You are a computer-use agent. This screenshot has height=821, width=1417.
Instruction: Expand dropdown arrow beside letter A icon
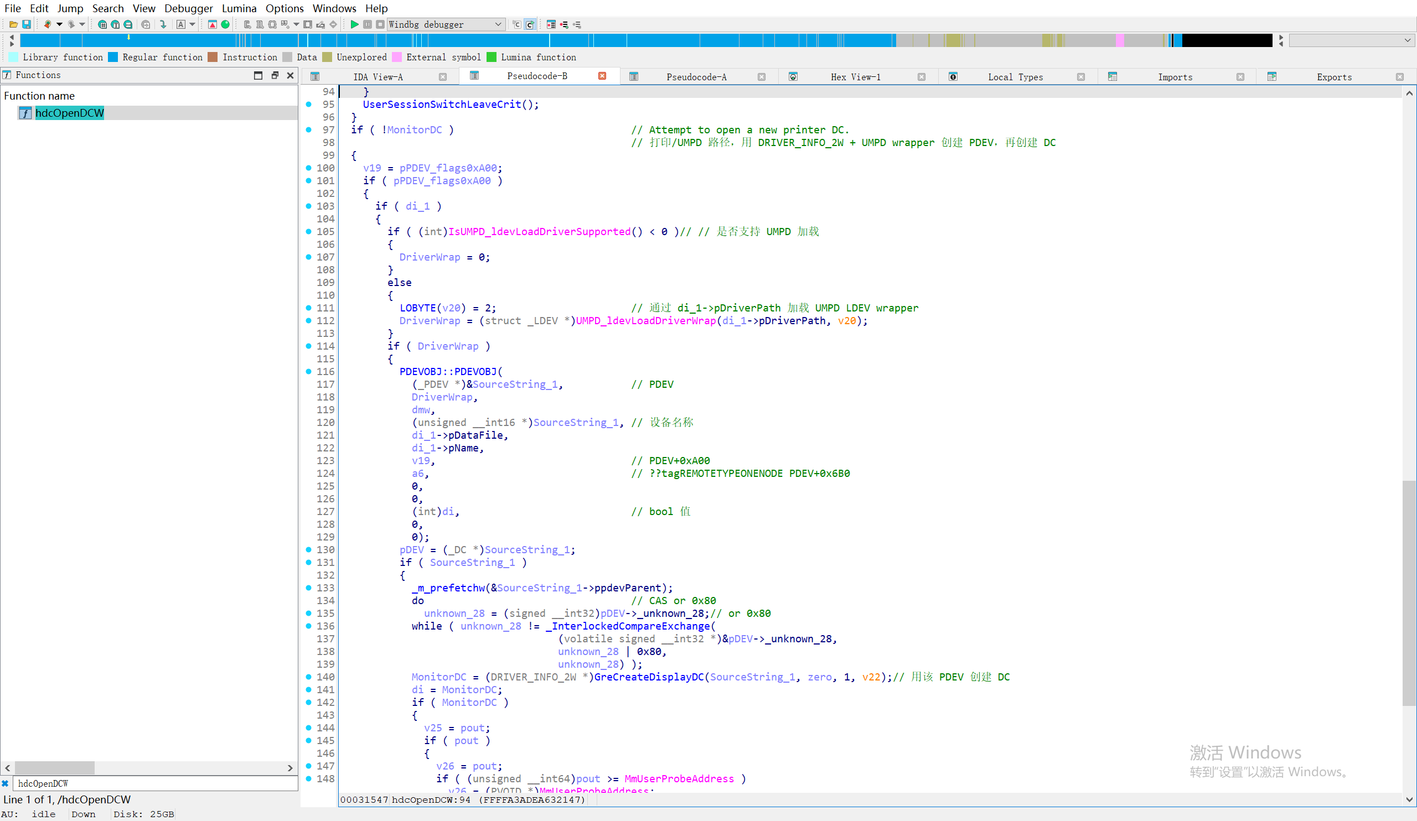pos(192,24)
